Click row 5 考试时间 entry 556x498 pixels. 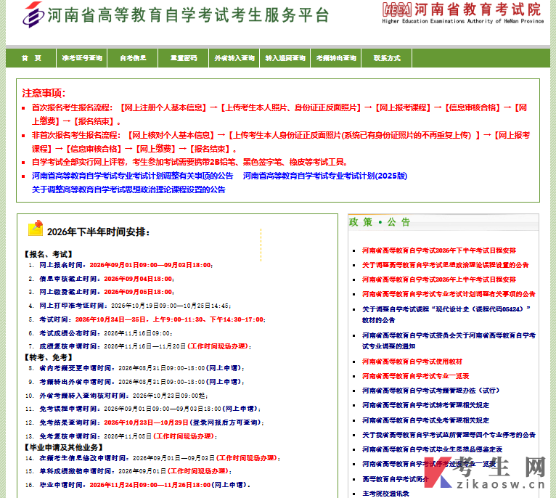click(147, 319)
